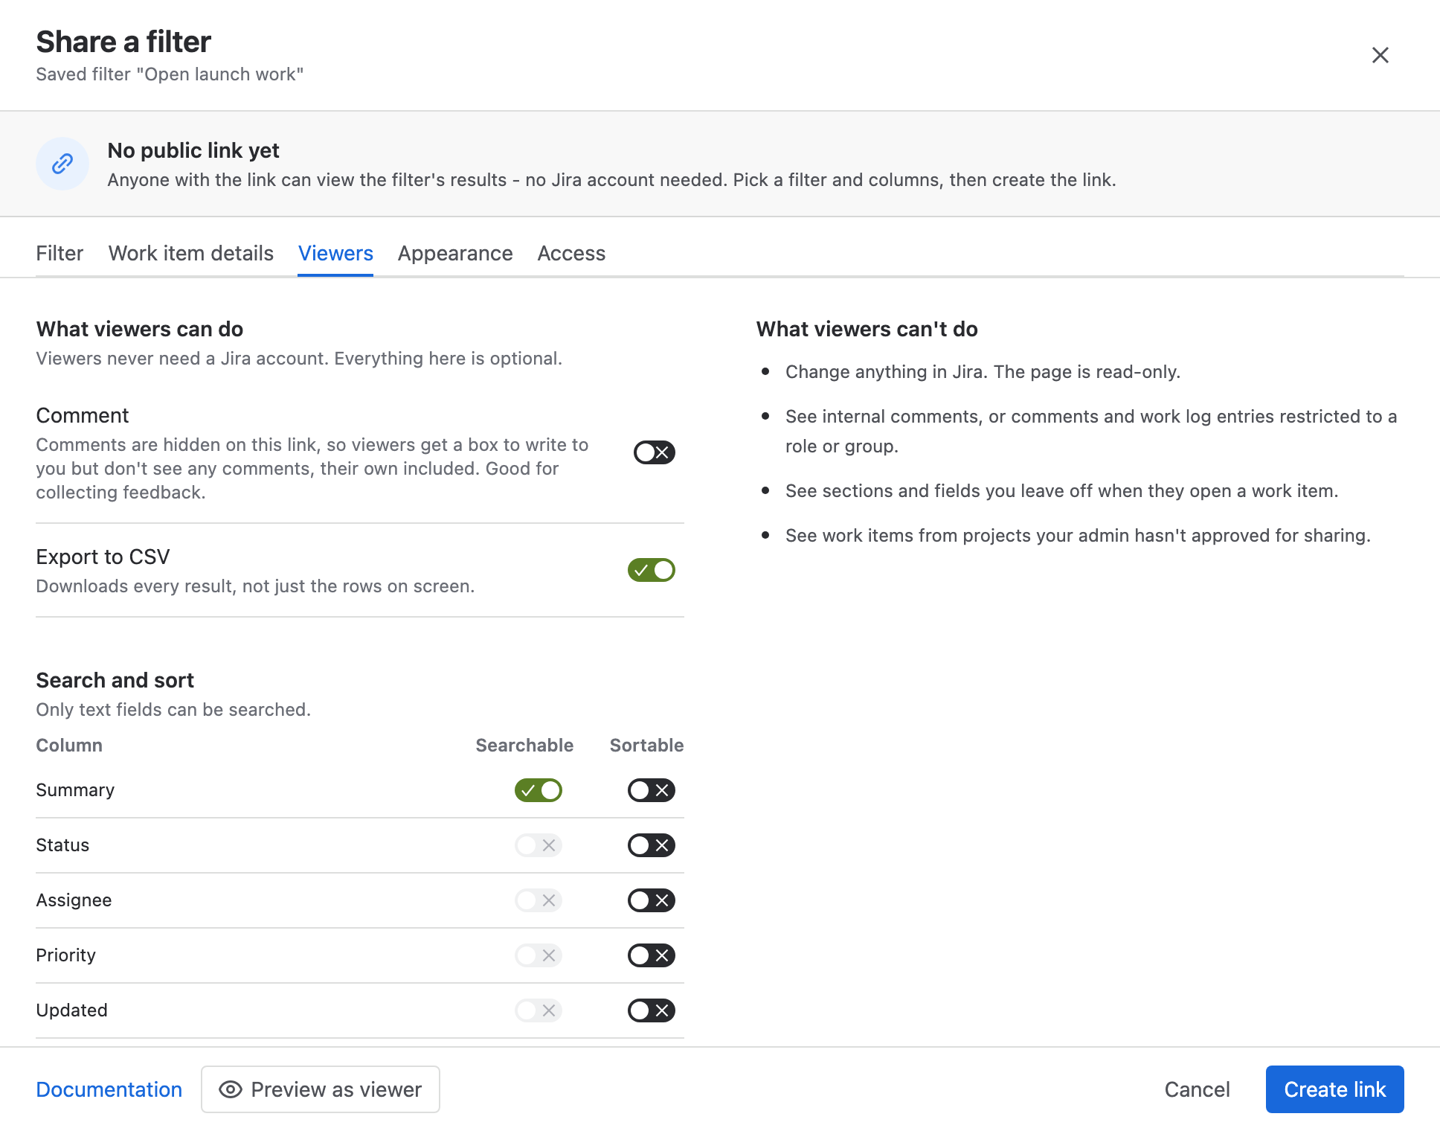Open the Access tab

[x=571, y=254]
